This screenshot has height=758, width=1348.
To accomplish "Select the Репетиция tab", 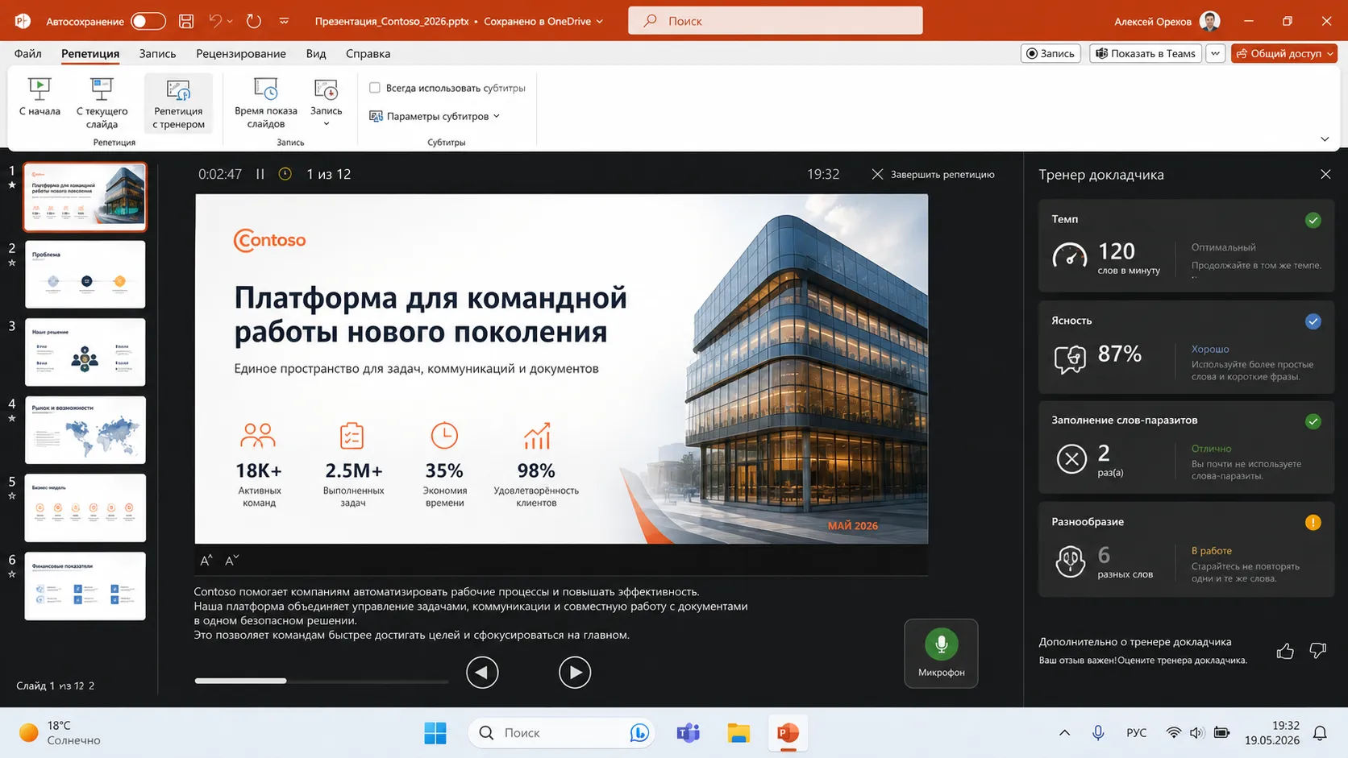I will click(90, 53).
